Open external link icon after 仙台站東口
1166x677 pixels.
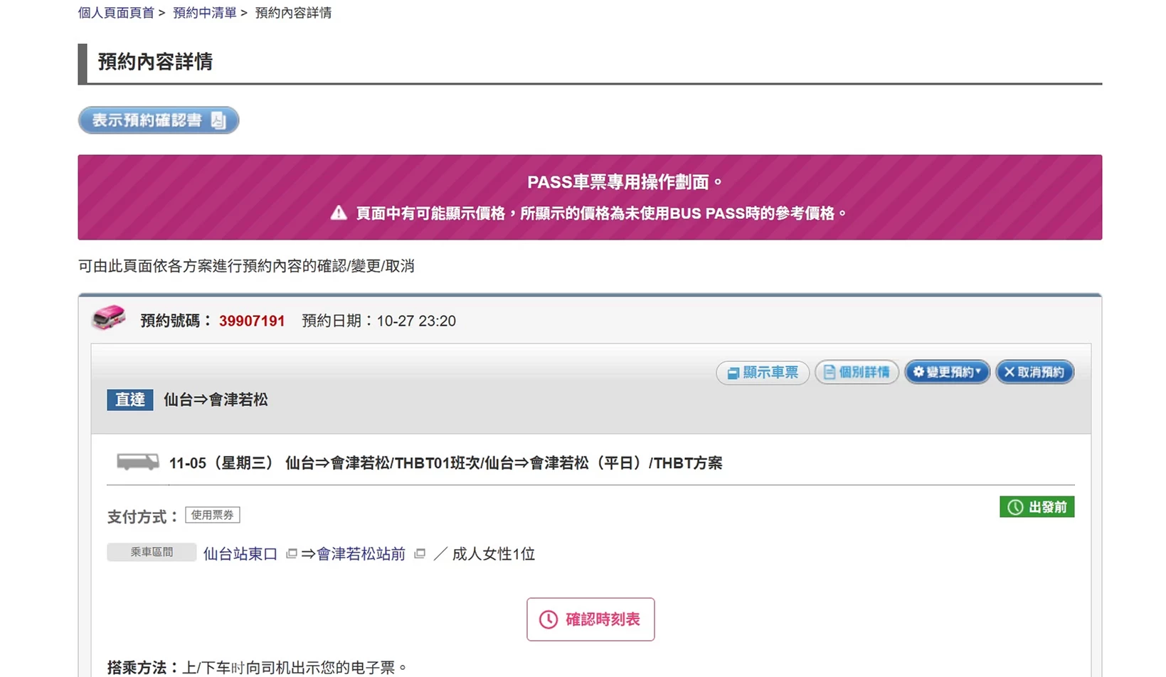coord(291,553)
